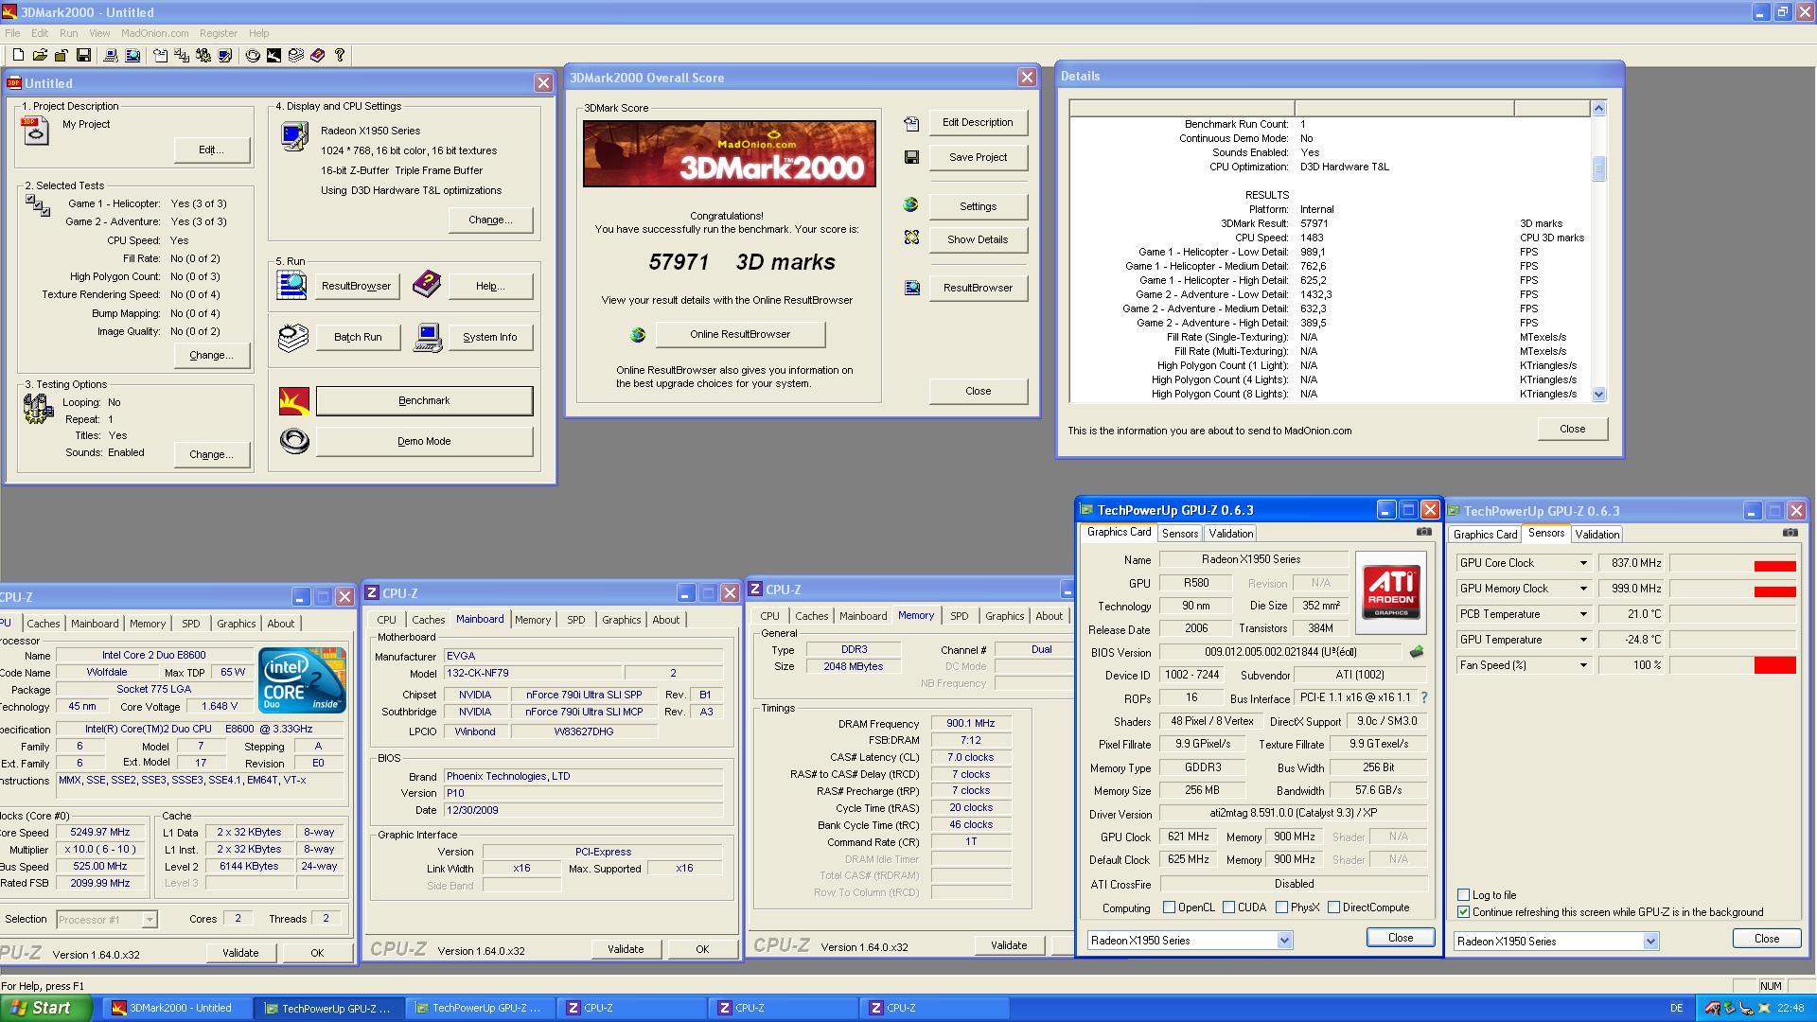Click the Benchmark button in Untitled window
1817x1022 pixels.
coord(424,401)
